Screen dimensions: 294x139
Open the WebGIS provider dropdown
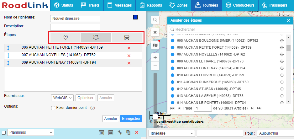click(62, 98)
